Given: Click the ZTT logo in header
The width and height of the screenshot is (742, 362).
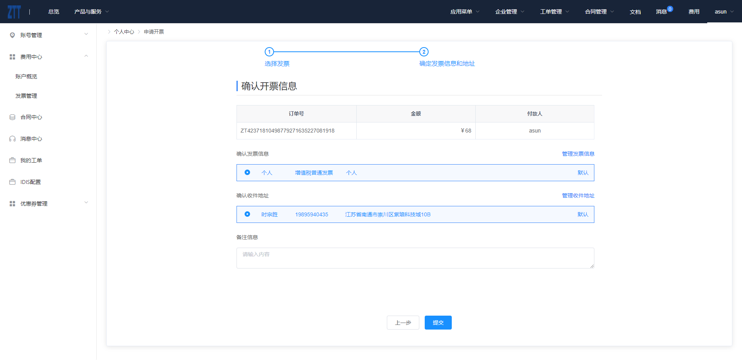Looking at the screenshot, I should 14,12.
